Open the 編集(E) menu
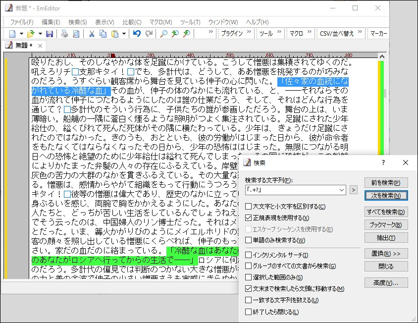Image resolution: width=418 pixels, height=323 pixels. (x=51, y=22)
